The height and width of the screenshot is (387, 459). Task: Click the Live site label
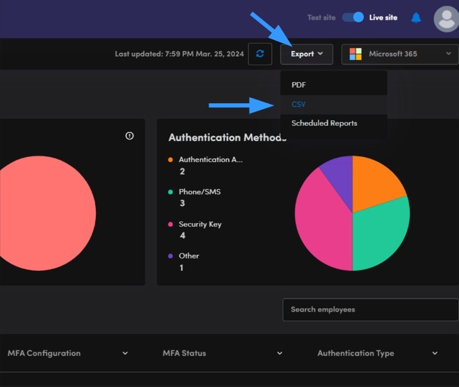pos(383,18)
